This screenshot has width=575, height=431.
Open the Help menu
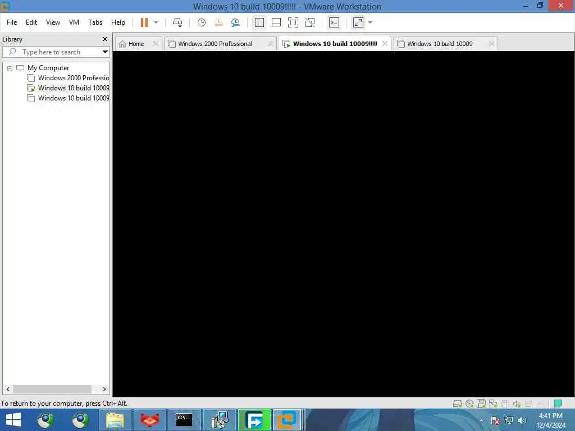click(118, 22)
